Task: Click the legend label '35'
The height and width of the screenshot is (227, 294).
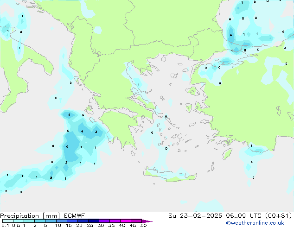Action: pyautogui.click(x=111, y=225)
